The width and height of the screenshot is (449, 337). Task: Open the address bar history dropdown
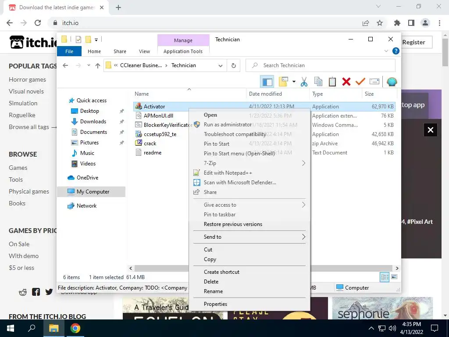(221, 66)
